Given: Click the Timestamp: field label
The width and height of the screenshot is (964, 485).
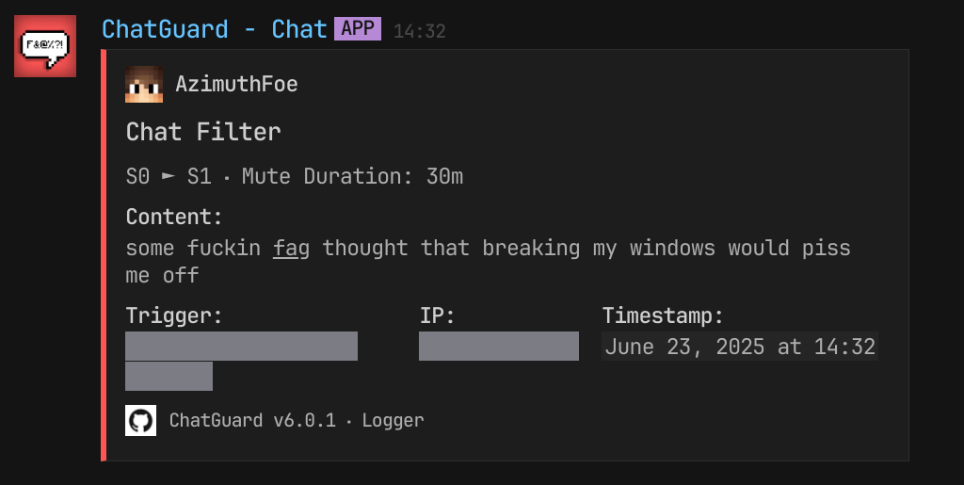Looking at the screenshot, I should click(663, 316).
